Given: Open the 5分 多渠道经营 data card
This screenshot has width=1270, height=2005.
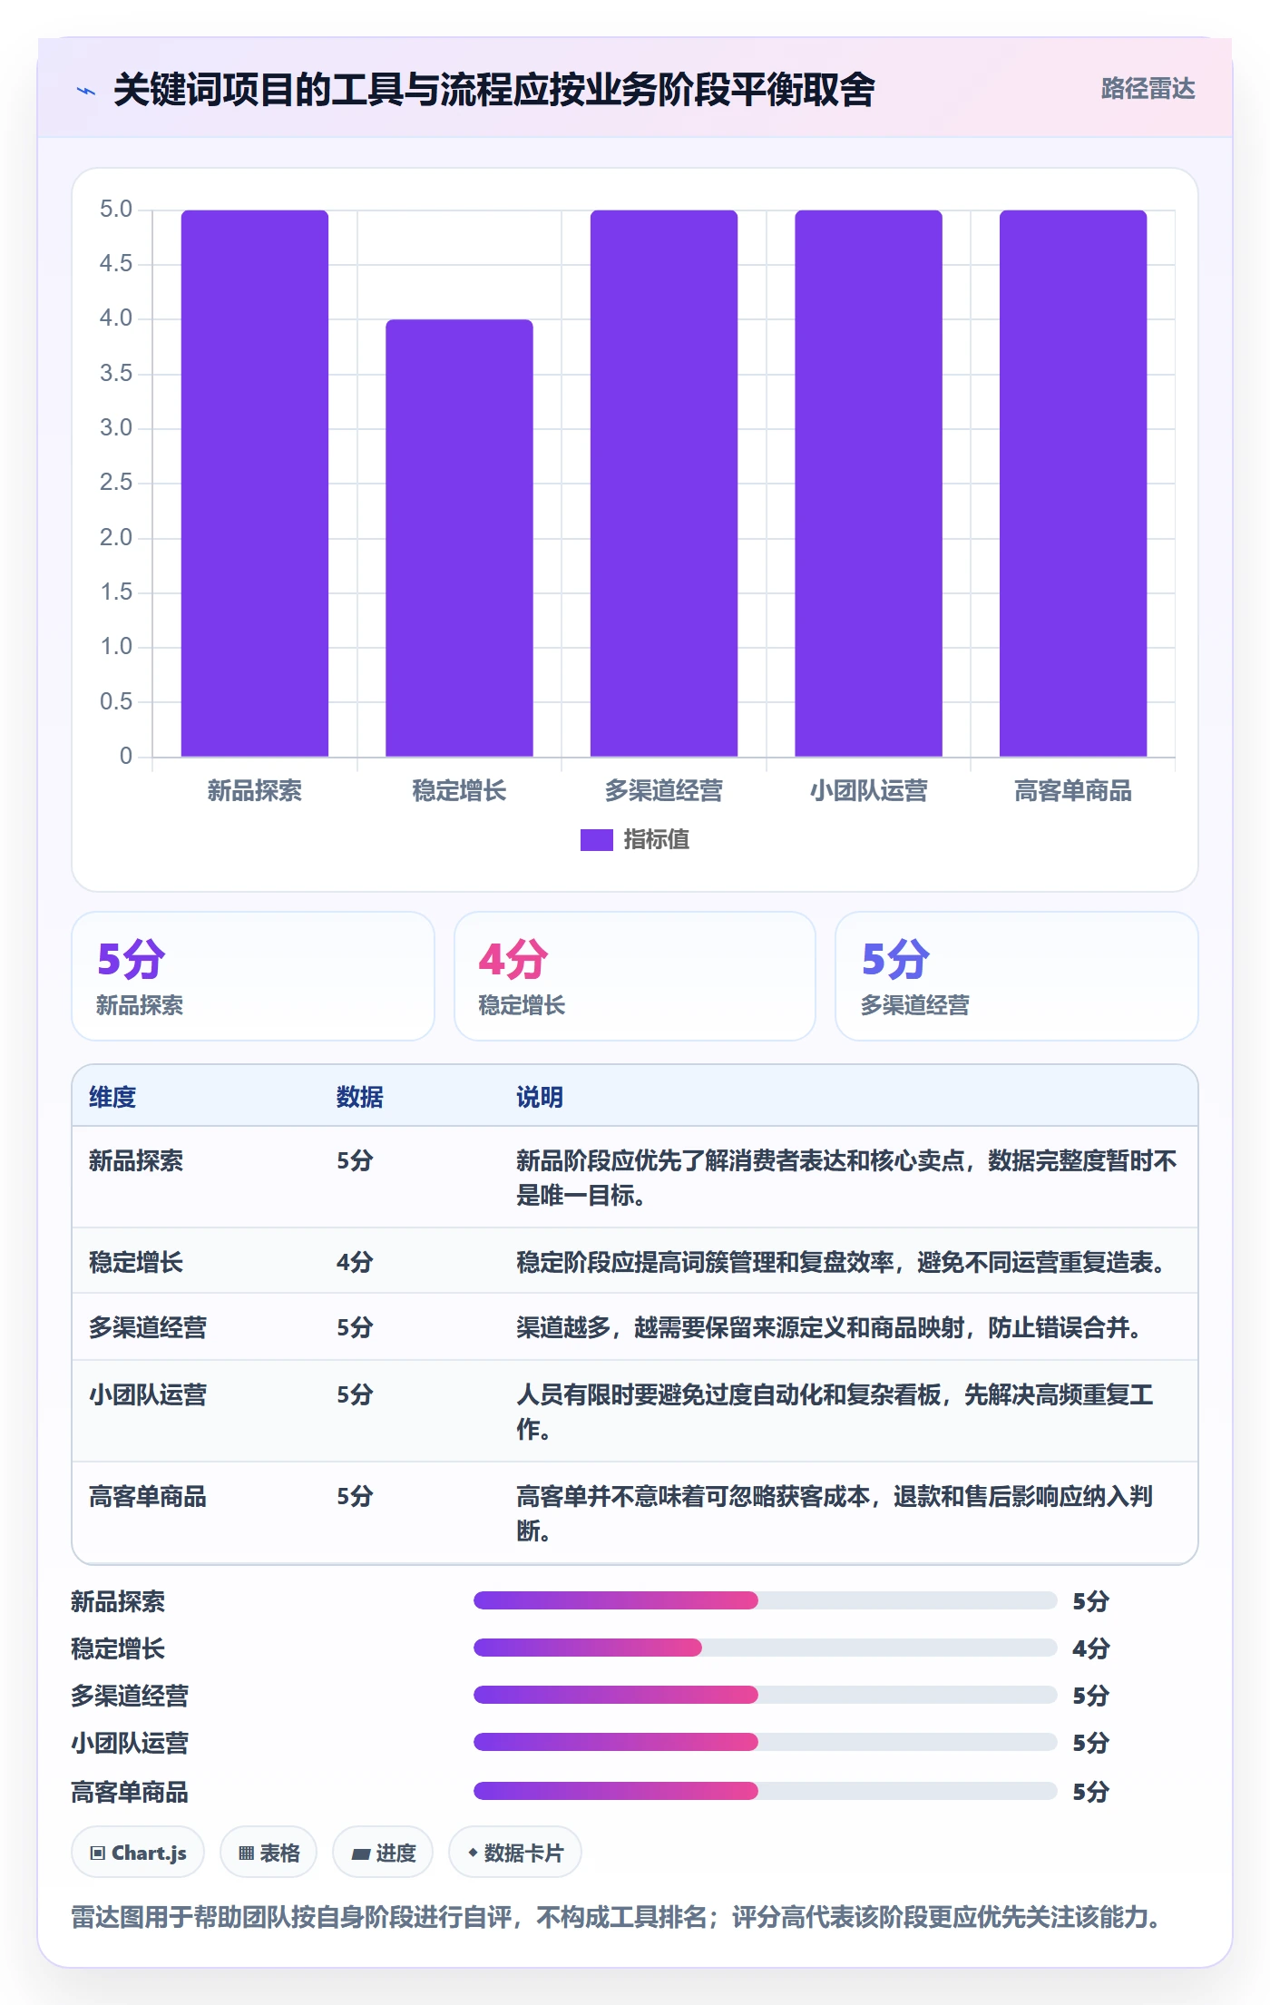Looking at the screenshot, I should [x=1017, y=976].
